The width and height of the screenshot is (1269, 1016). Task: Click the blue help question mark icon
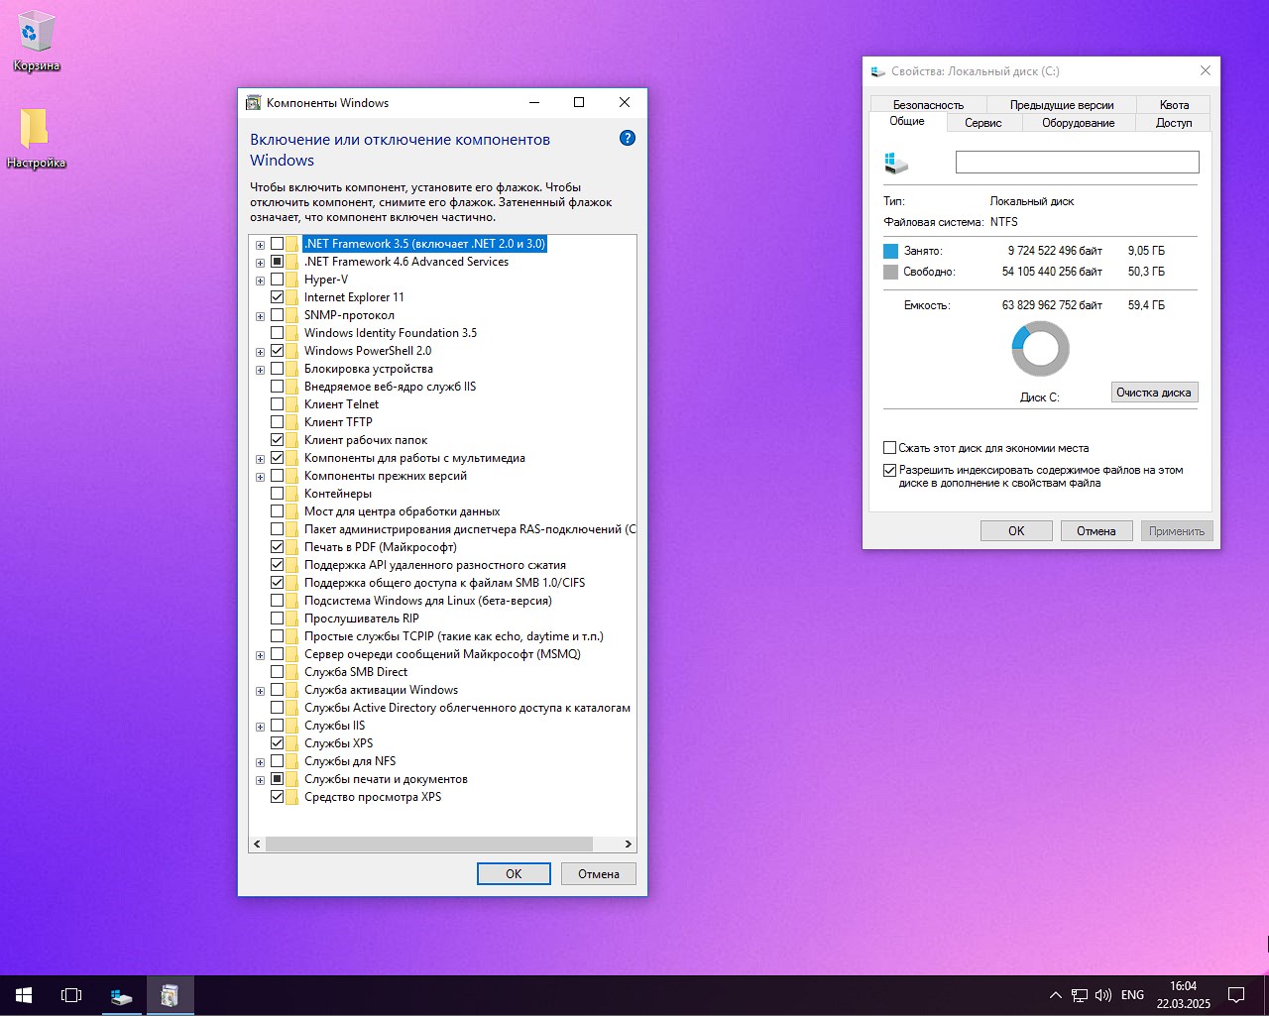coord(627,139)
